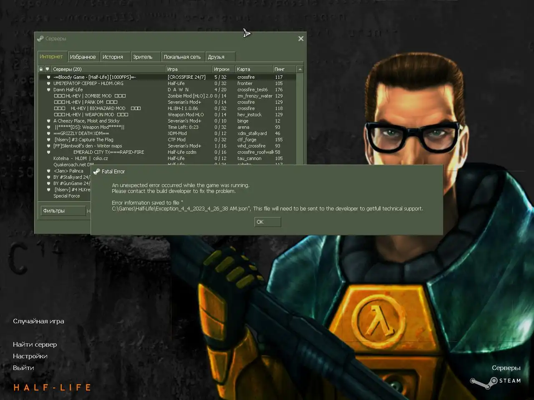Sort by password lock column icon
Viewport: 534px width, 400px height.
click(x=41, y=69)
